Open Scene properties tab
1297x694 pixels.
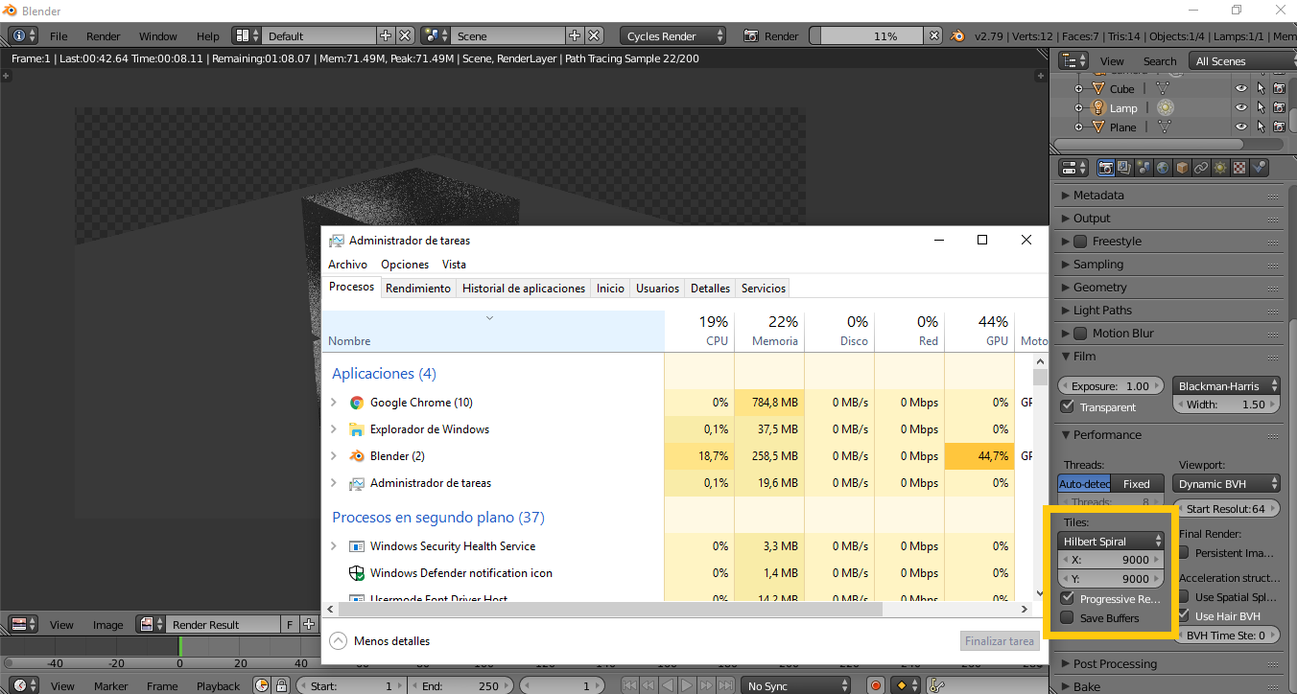tap(1144, 168)
